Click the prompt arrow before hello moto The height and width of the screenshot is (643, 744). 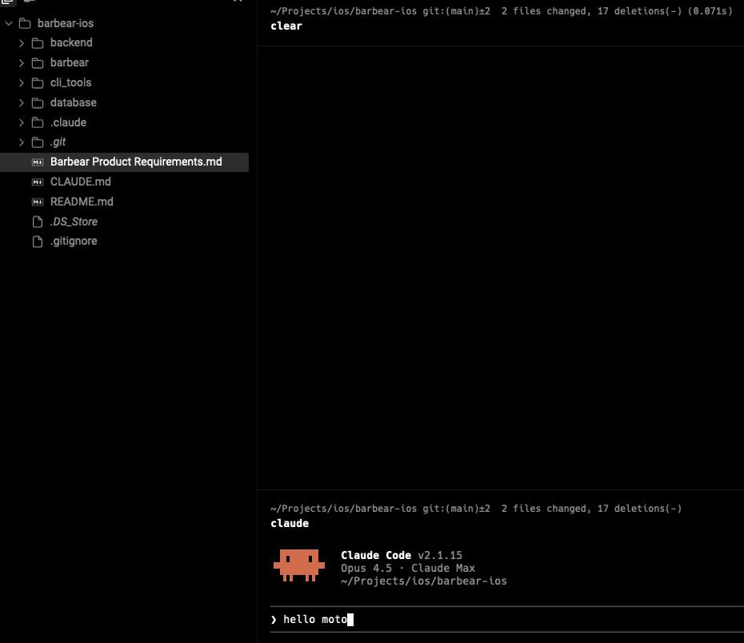click(x=274, y=620)
